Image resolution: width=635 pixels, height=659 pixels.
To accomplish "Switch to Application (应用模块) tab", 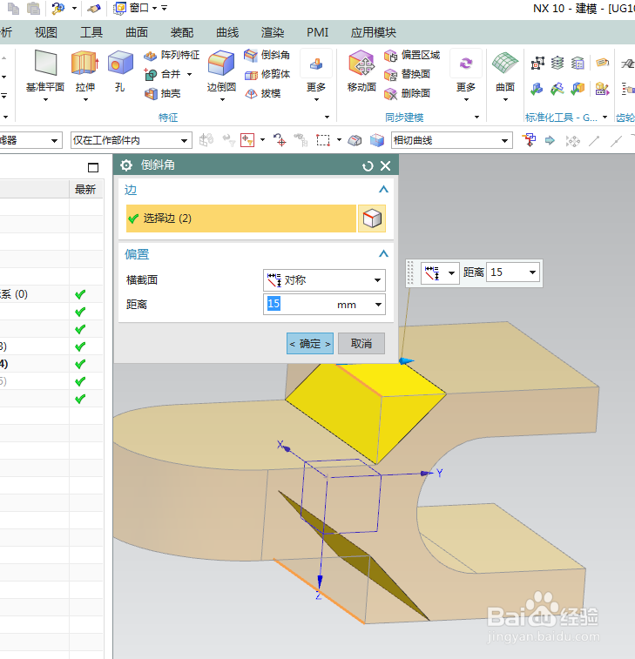I will click(x=374, y=32).
